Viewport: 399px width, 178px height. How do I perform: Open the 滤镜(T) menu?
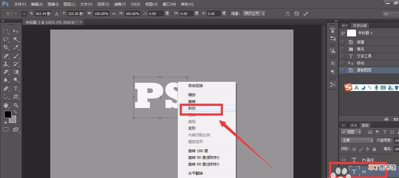(x=120, y=4)
